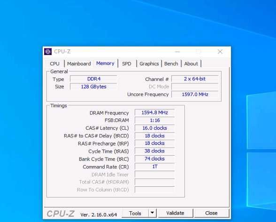276x222 pixels.
Task: Switch to the CPU tab
Action: pyautogui.click(x=54, y=63)
